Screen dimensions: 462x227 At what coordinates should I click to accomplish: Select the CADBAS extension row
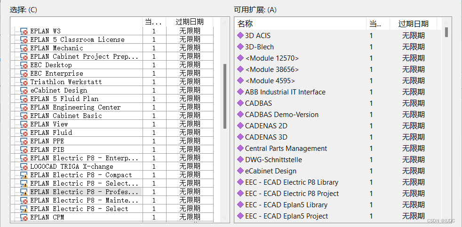(x=258, y=103)
